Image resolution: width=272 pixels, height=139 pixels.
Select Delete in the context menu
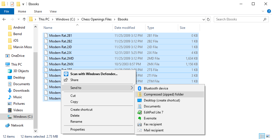point(75,116)
